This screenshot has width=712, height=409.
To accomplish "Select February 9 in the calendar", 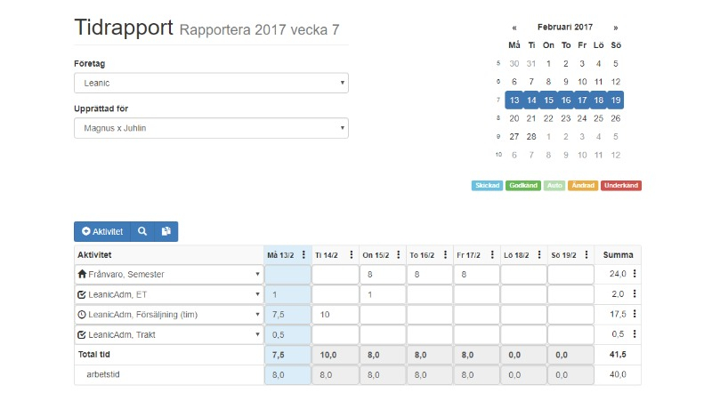I will click(x=566, y=82).
